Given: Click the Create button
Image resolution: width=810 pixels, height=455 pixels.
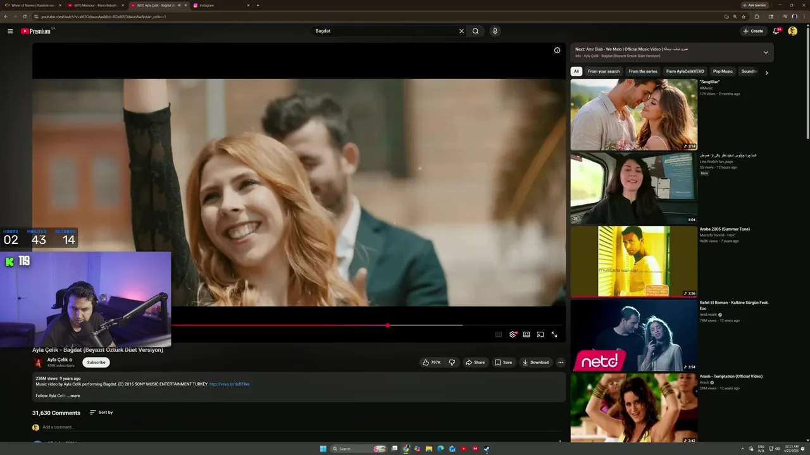Looking at the screenshot, I should (x=753, y=31).
